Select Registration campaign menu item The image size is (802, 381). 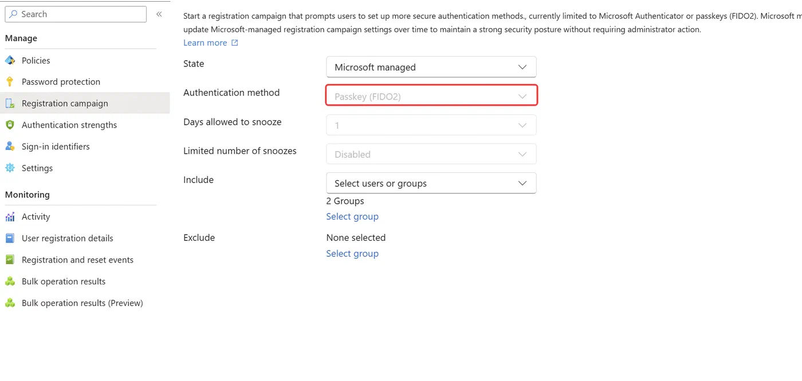(85, 104)
